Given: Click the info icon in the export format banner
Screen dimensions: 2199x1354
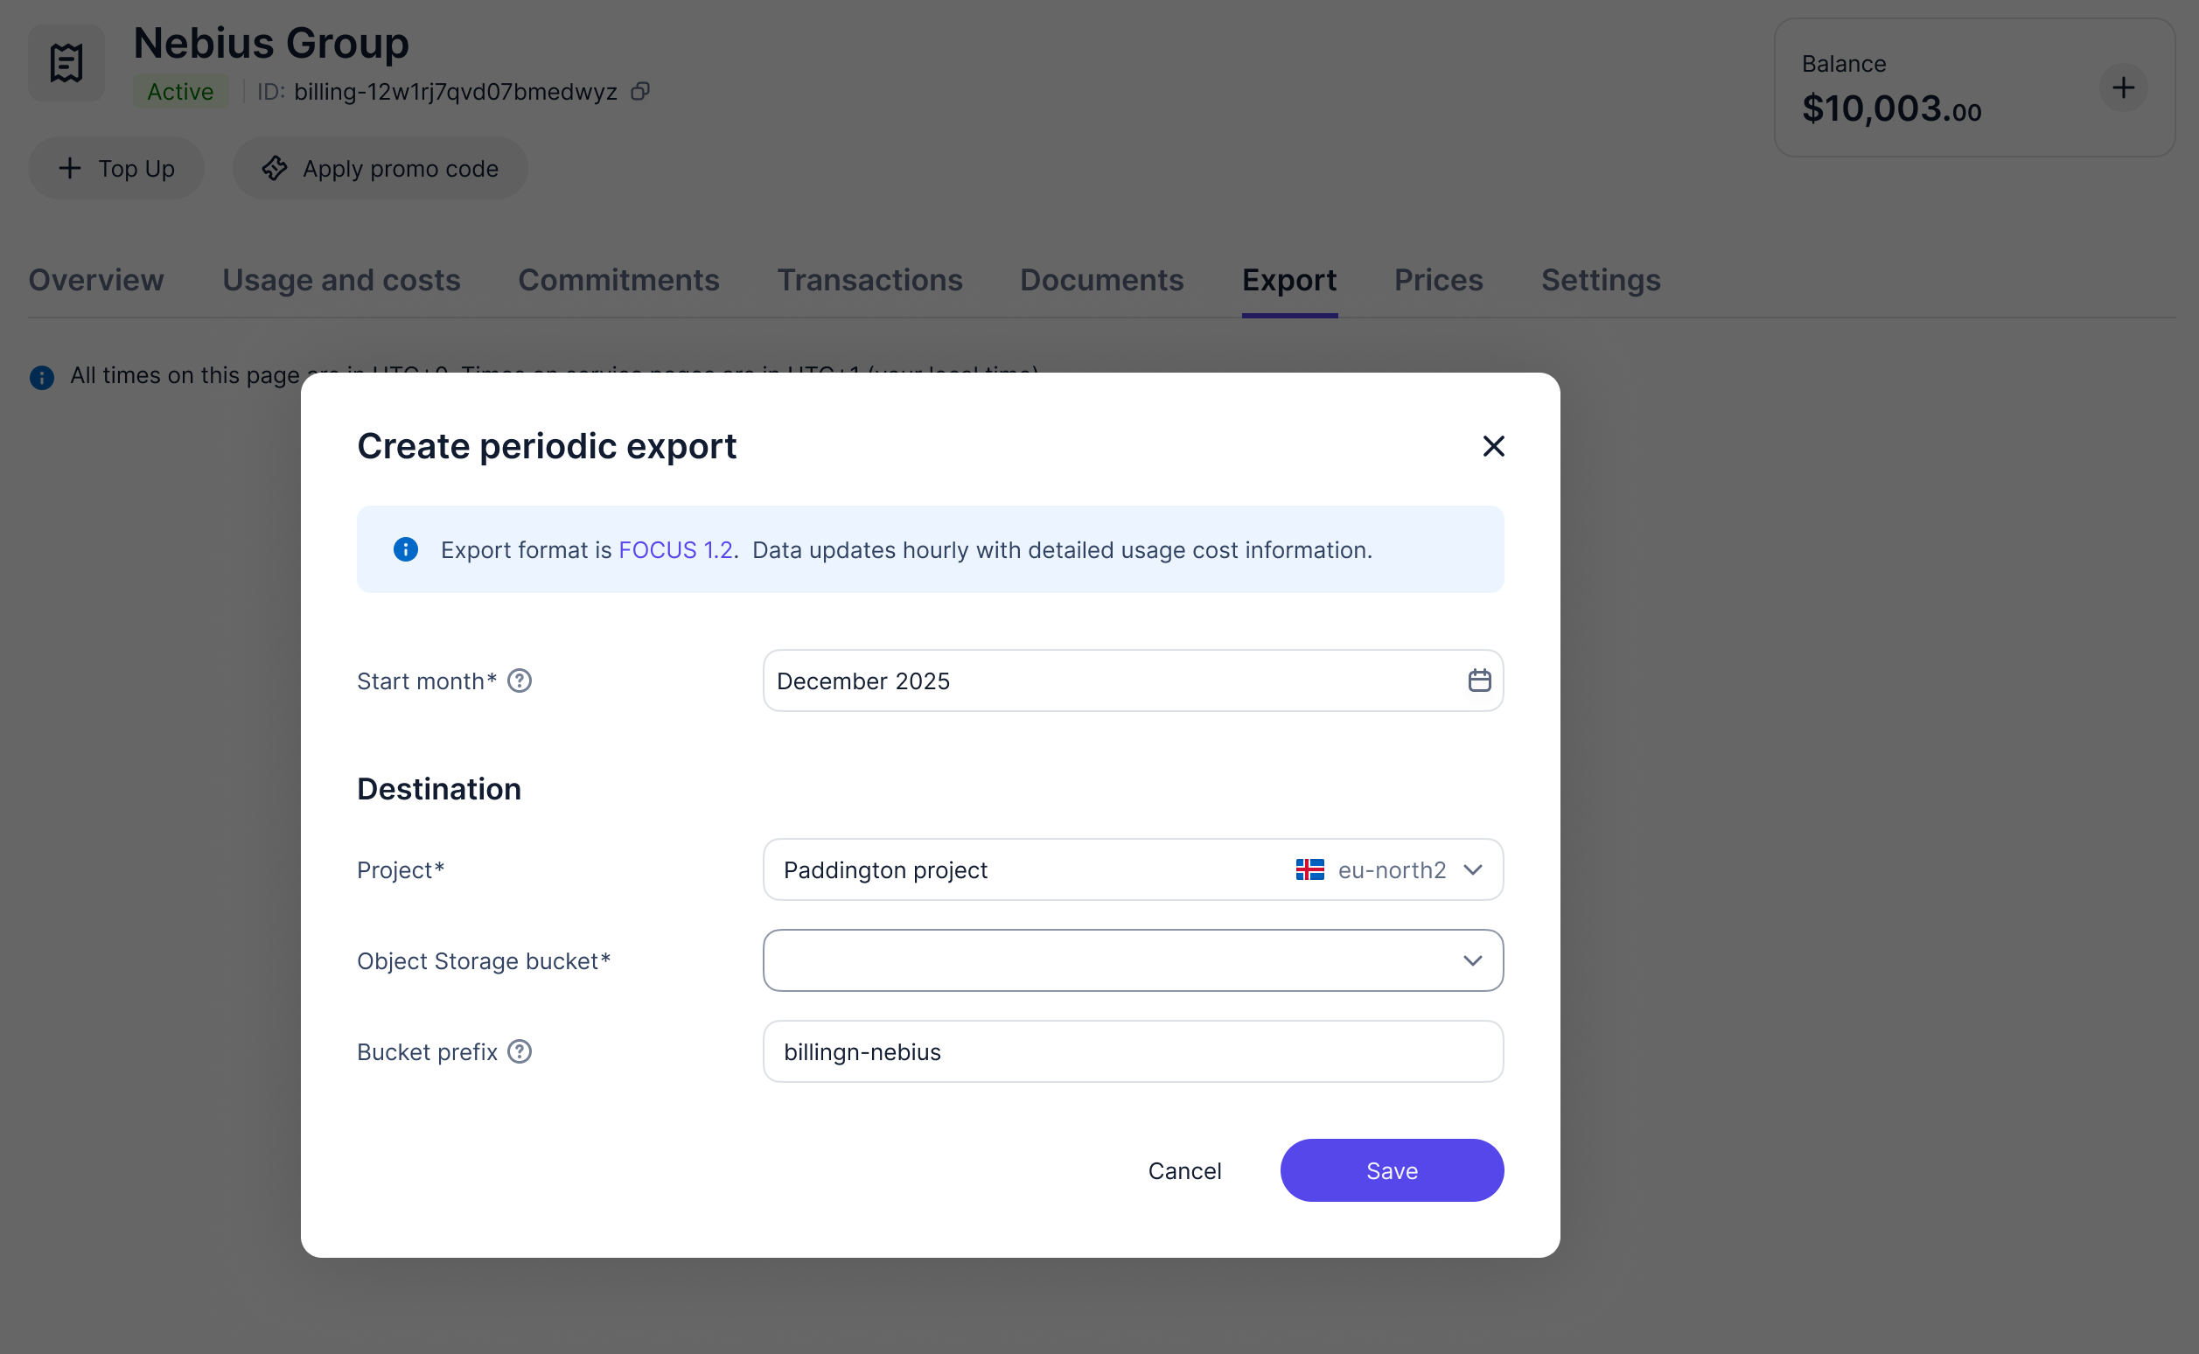Looking at the screenshot, I should tap(406, 549).
